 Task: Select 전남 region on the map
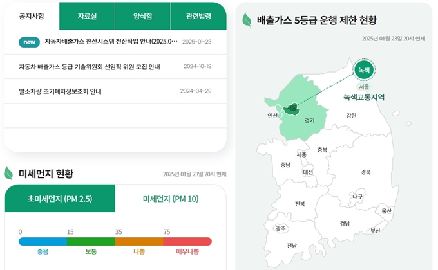pos(292,246)
